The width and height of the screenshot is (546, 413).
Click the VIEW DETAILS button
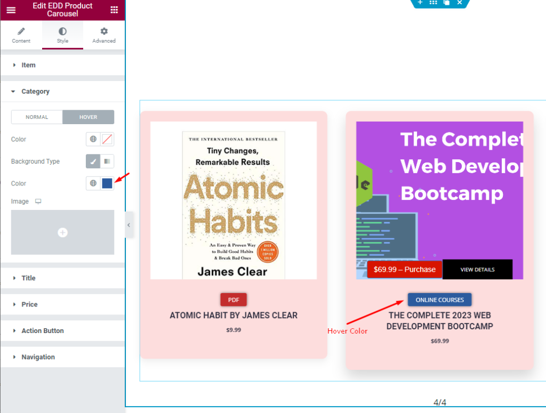477,270
